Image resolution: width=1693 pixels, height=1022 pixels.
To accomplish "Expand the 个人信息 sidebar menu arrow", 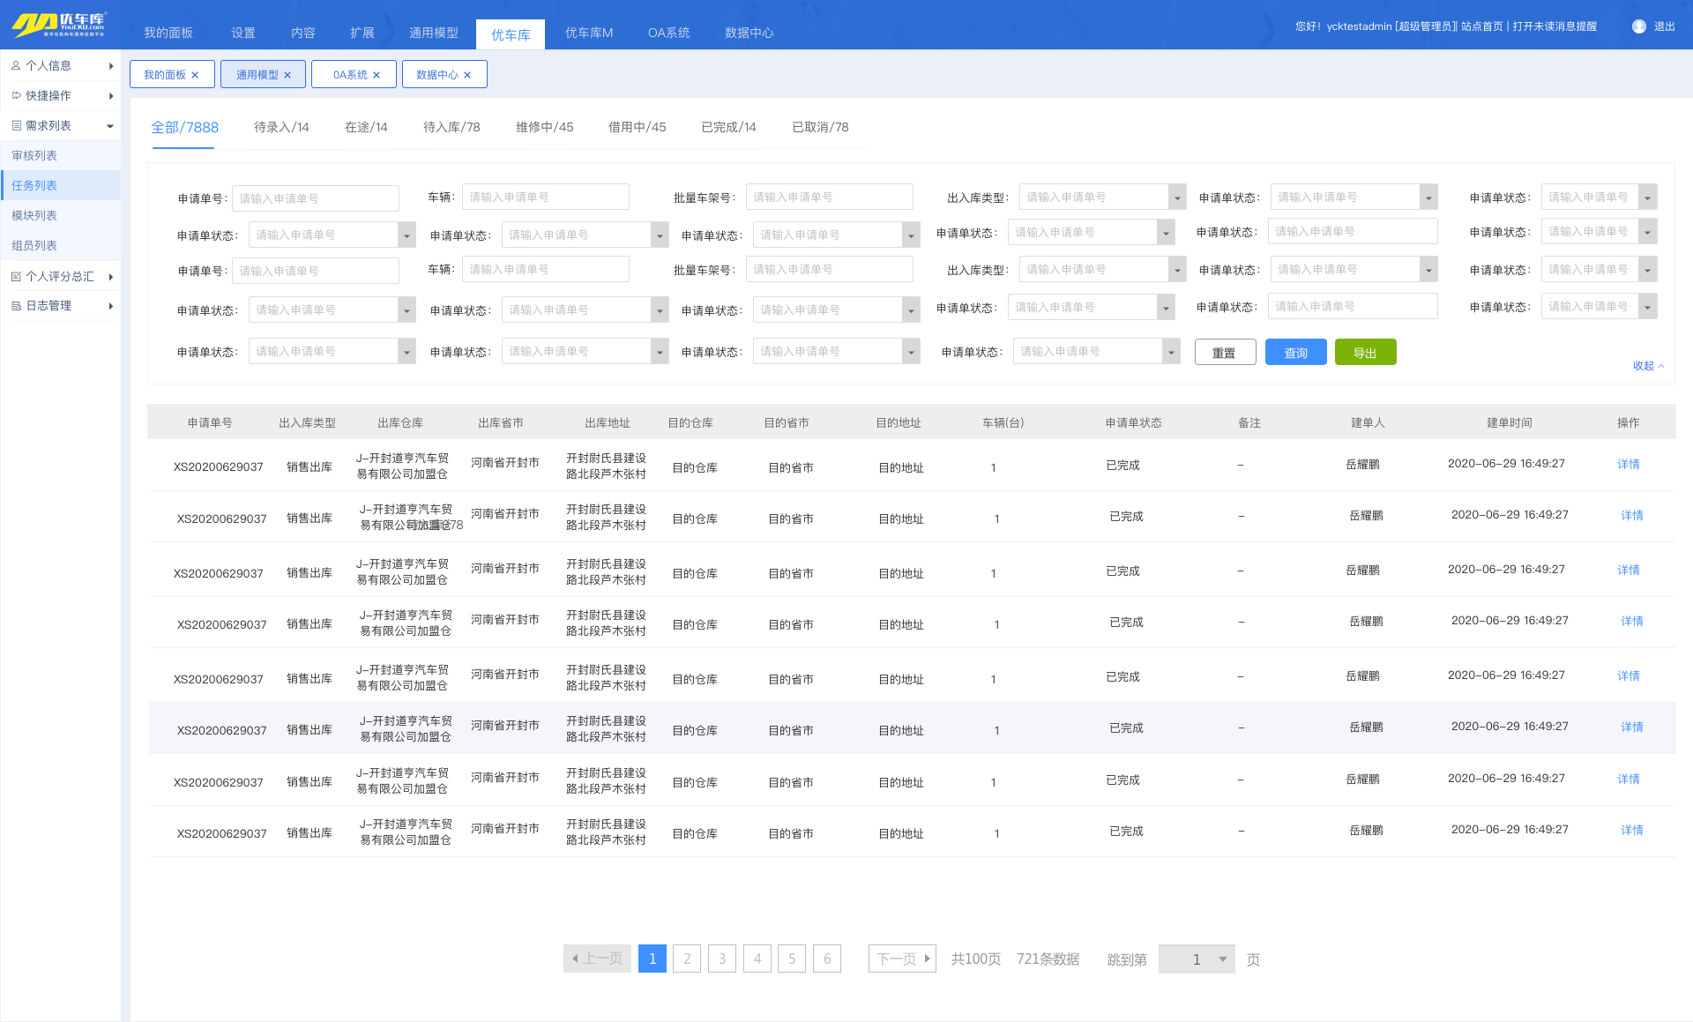I will 111,66.
